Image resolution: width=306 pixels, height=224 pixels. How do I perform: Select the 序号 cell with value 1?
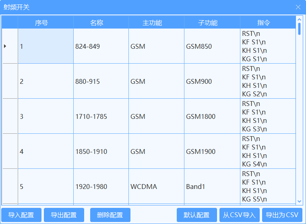pyautogui.click(x=45, y=46)
